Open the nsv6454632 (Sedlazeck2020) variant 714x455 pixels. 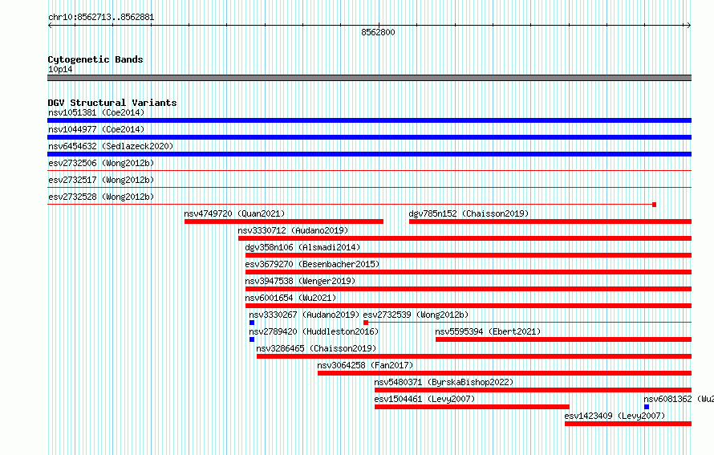tap(111, 146)
